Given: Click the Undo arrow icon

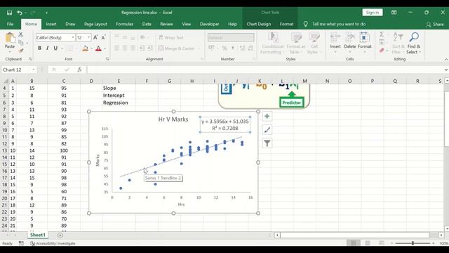Looking at the screenshot, I should pyautogui.click(x=20, y=13).
